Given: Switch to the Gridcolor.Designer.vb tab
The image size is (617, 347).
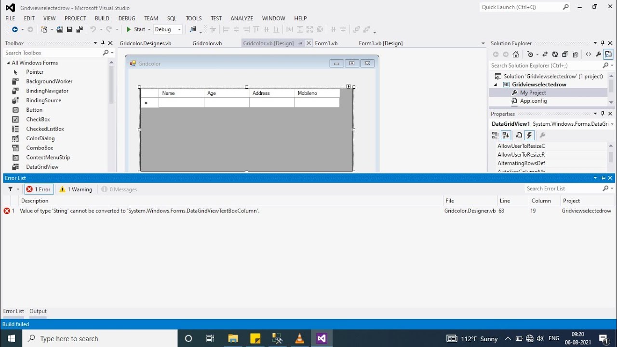Looking at the screenshot, I should 146,43.
